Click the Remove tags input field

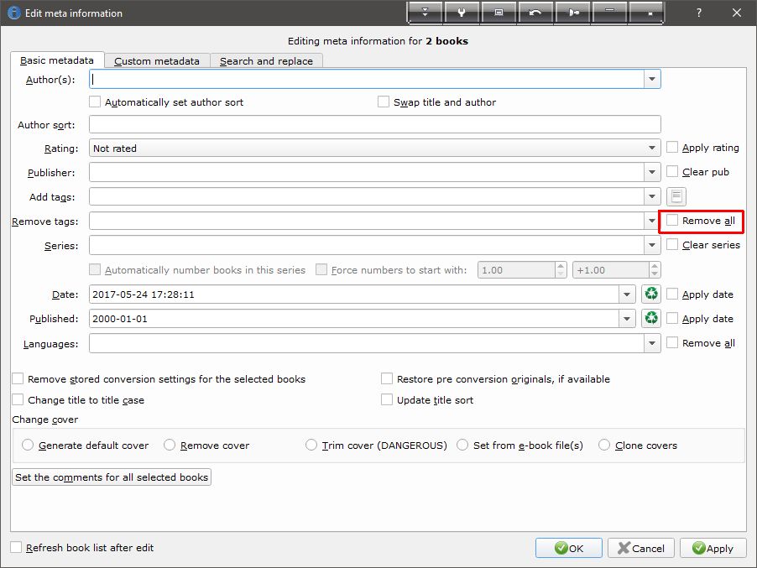pos(367,221)
